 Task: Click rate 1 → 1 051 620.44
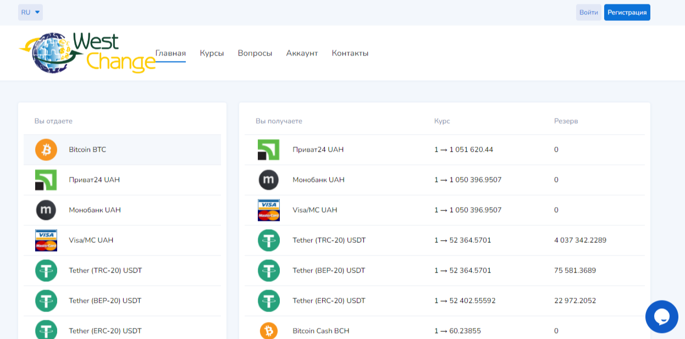[463, 149]
